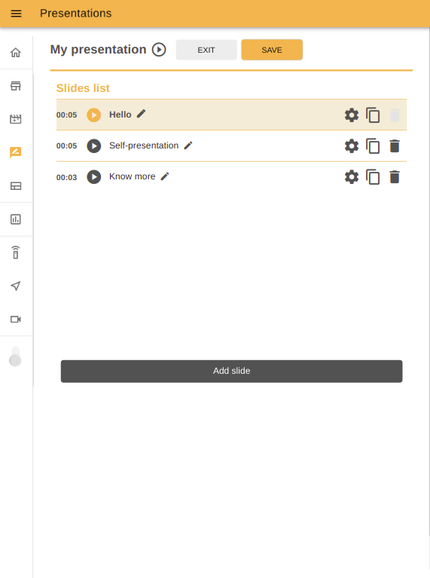Open the store icon in sidebar
This screenshot has height=578, width=430.
[x=16, y=86]
